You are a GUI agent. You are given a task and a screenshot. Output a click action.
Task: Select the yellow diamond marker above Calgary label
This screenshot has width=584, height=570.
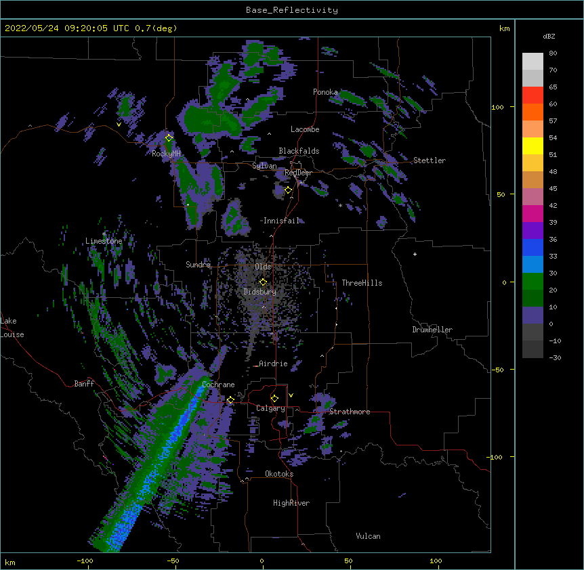pos(274,399)
